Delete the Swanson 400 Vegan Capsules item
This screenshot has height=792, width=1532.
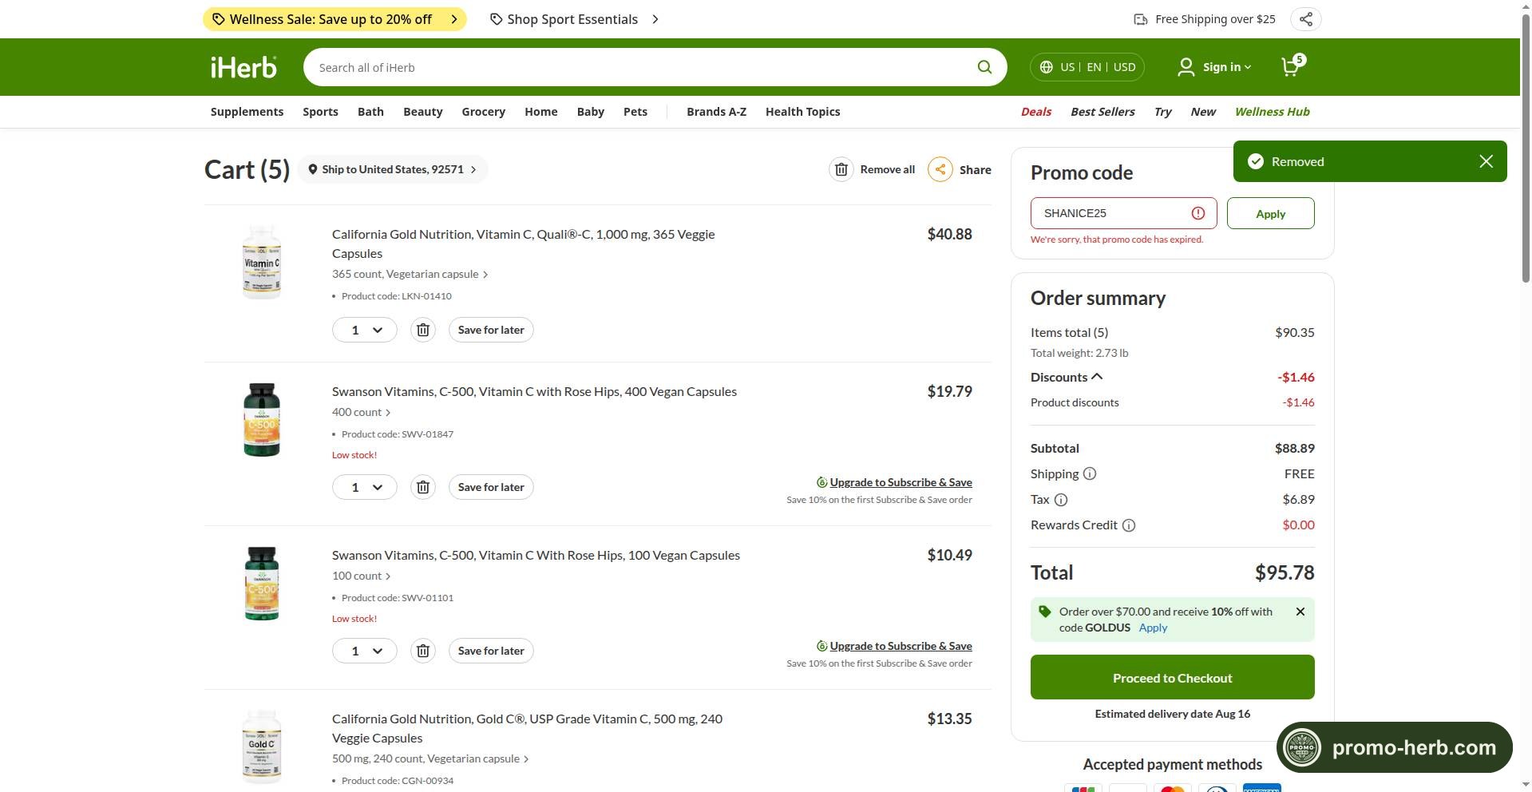[x=423, y=487]
